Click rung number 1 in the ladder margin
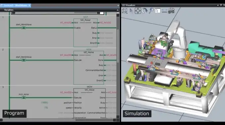The width and height of the screenshot is (225, 125). click(x=3, y=17)
